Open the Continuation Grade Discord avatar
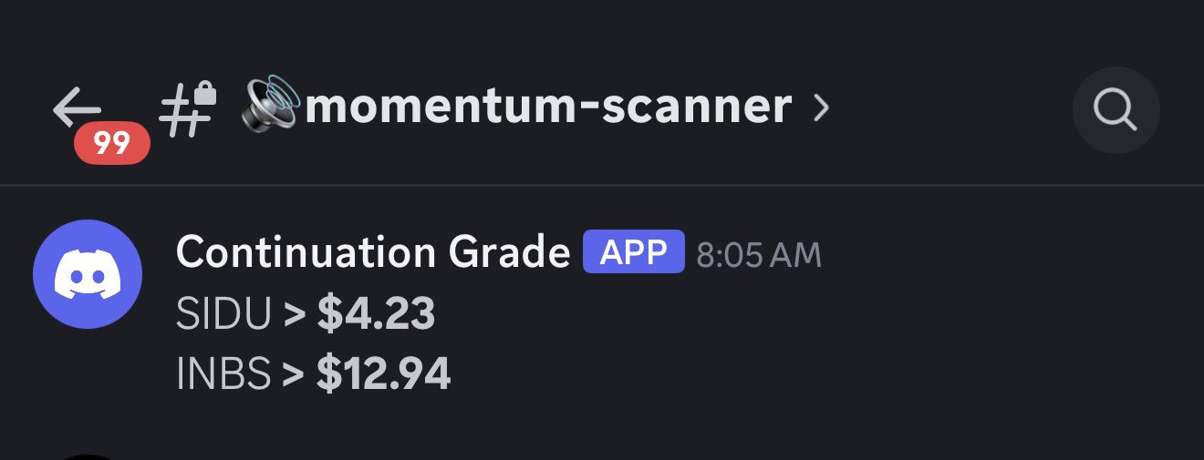The width and height of the screenshot is (1204, 460). click(88, 274)
